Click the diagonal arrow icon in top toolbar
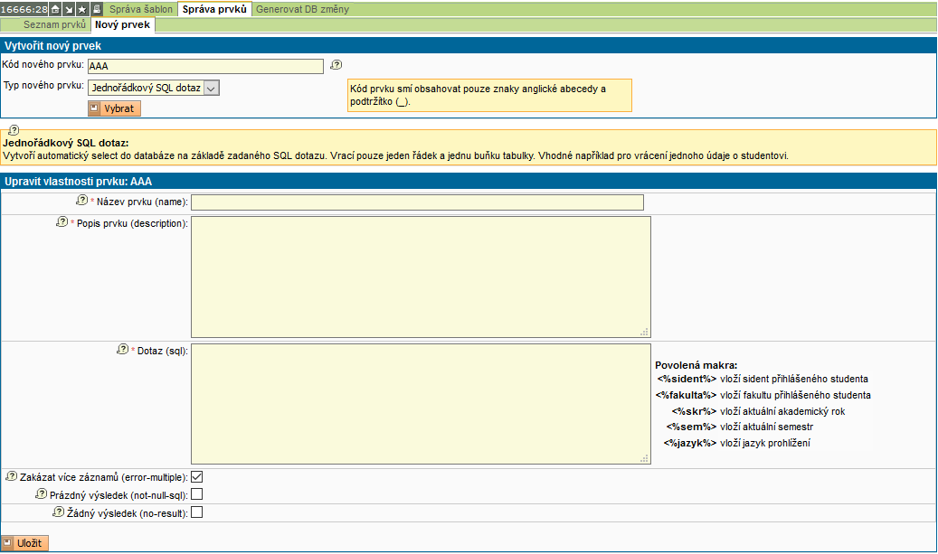The height and width of the screenshot is (554, 938). 69,9
